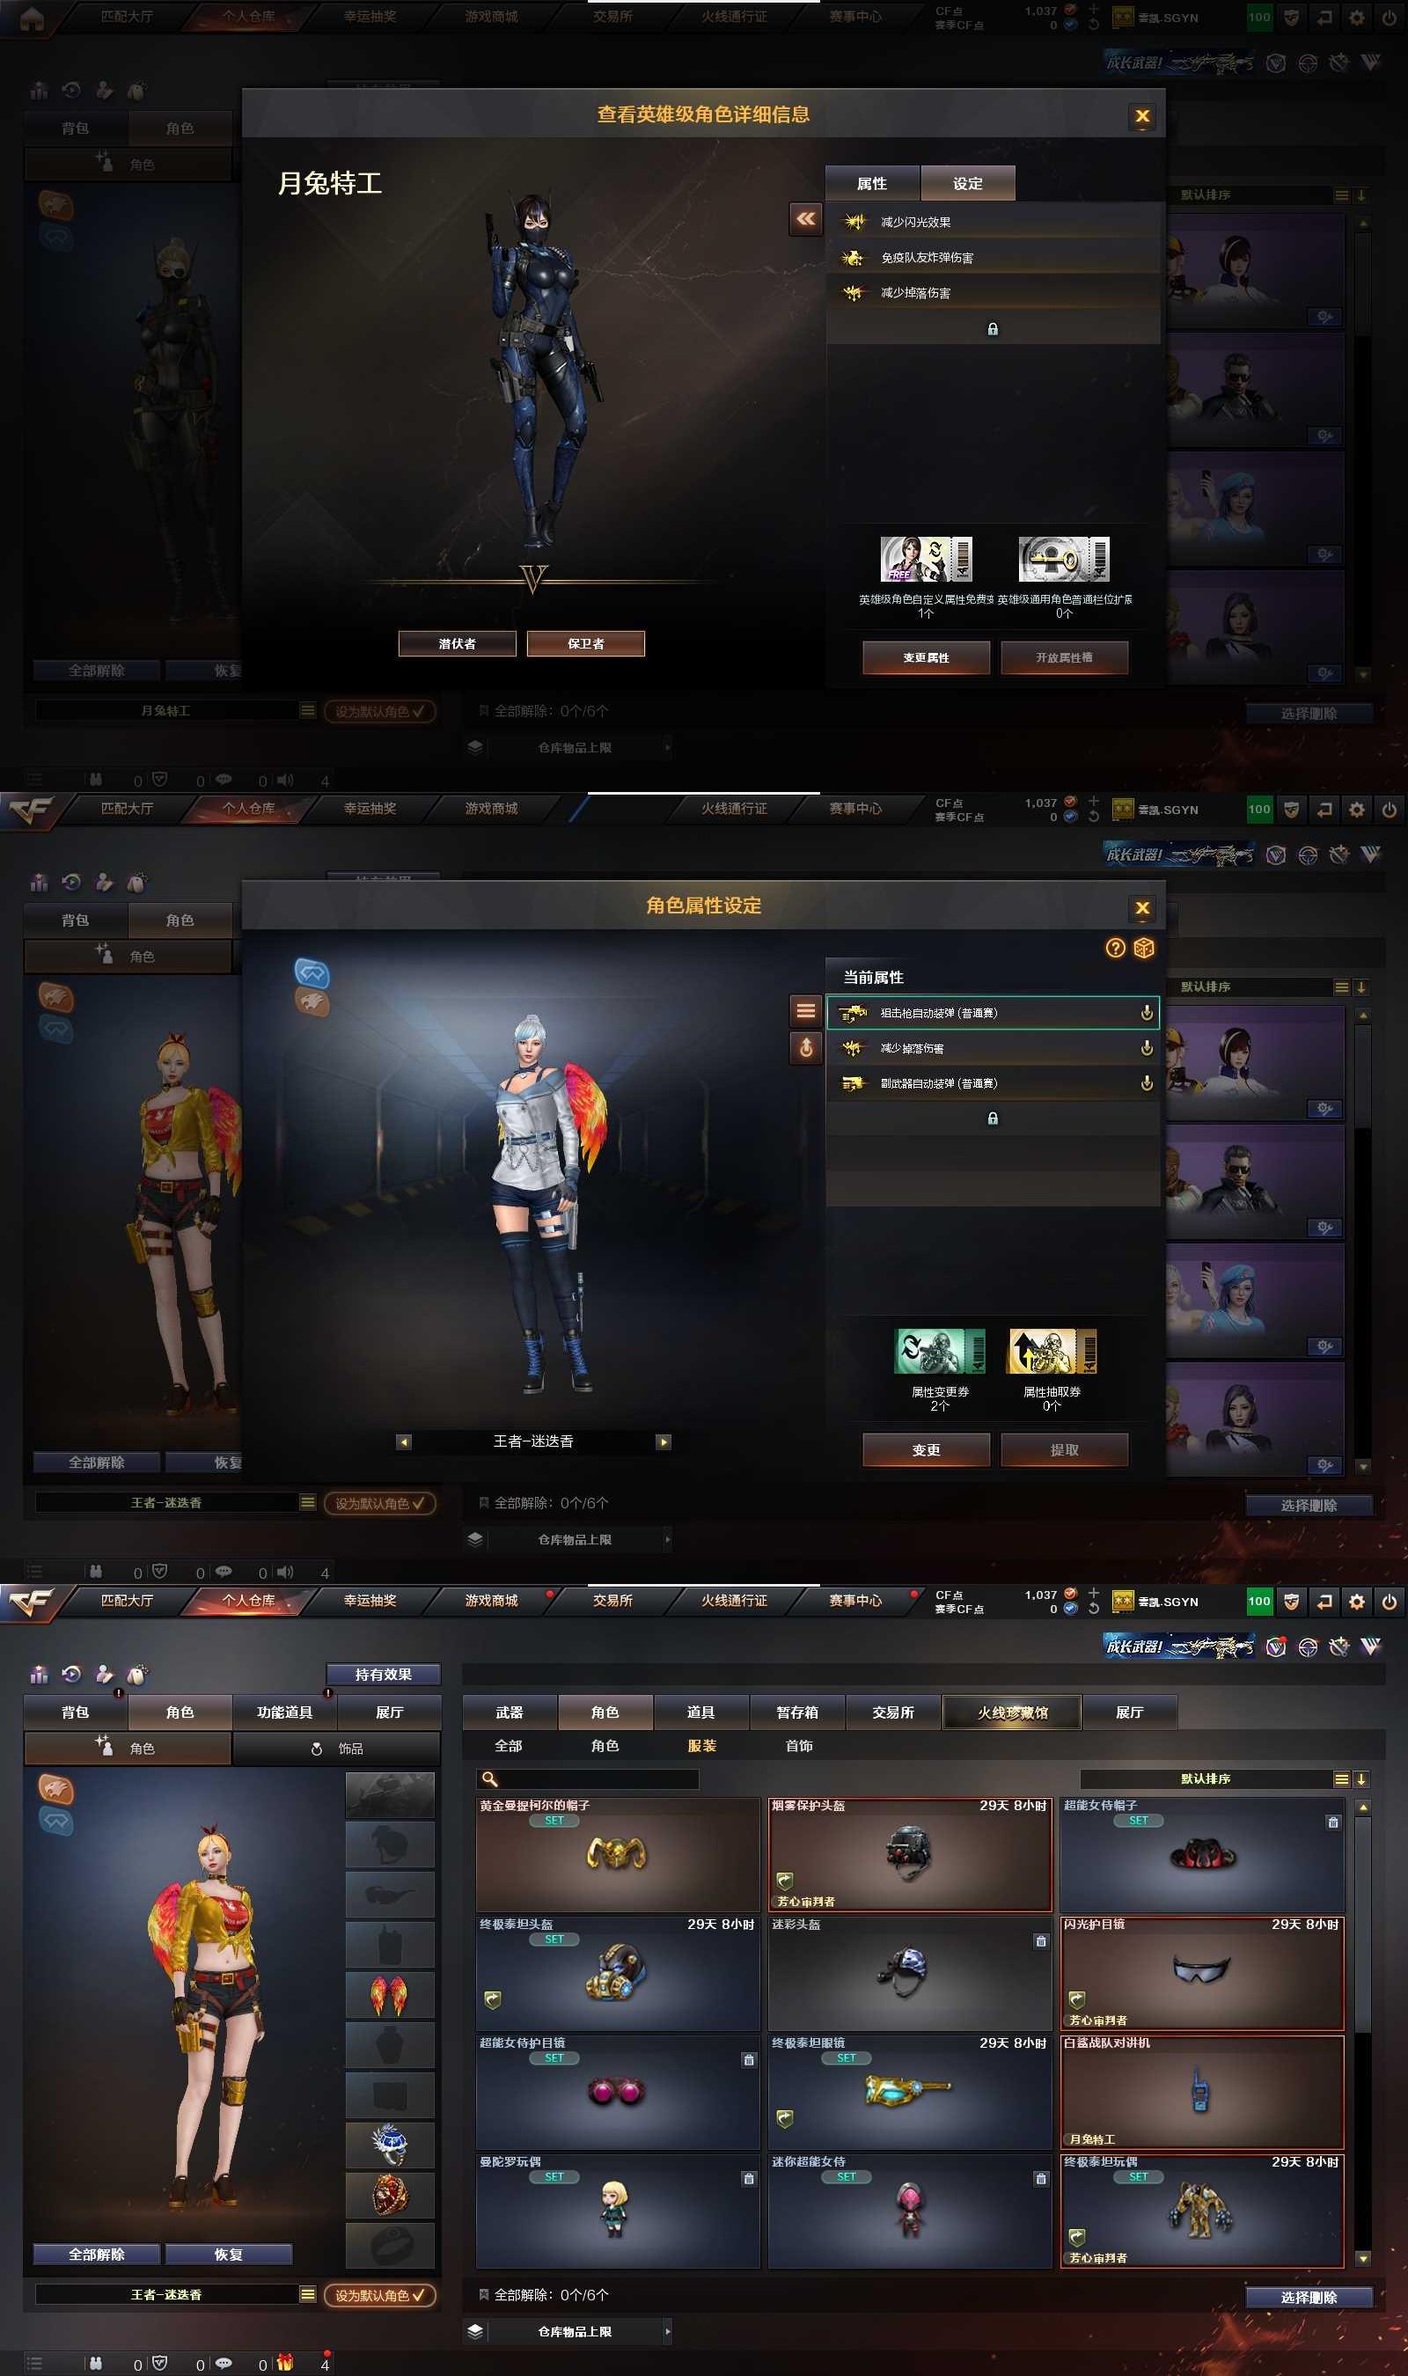1408x2376 pixels.
Task: Click 英雄级角色自定义属性免费变更券 ticket icon
Action: click(x=926, y=559)
